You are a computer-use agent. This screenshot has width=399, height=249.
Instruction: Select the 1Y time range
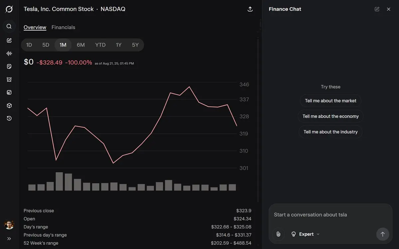(119, 45)
